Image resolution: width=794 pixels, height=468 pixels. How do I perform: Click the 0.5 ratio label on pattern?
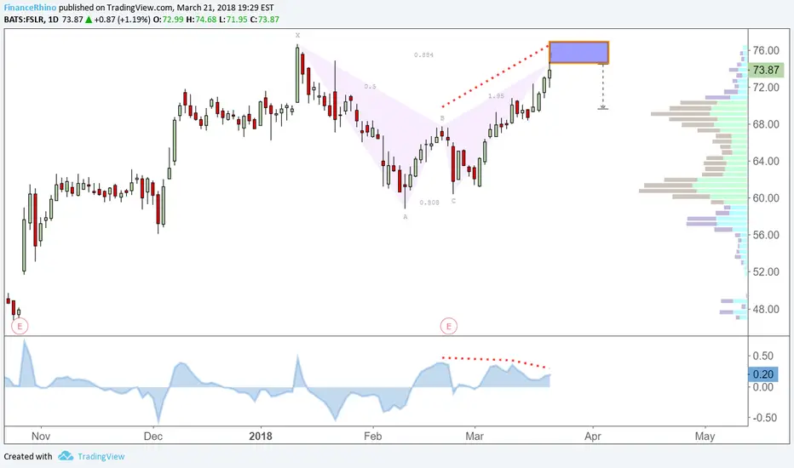[x=370, y=87]
